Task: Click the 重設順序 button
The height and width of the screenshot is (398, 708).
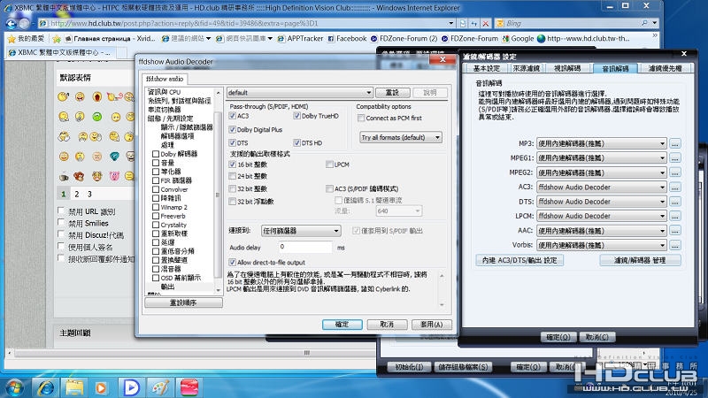Action: tap(183, 302)
